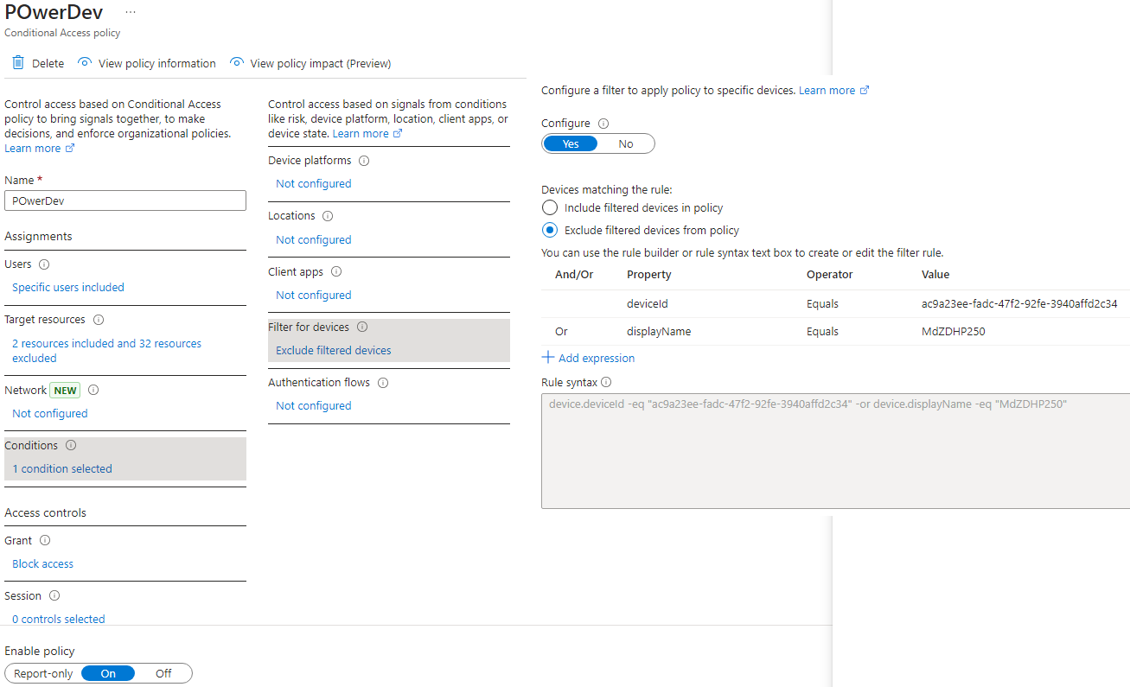The image size is (1130, 687).
Task: Open Locations Not configured
Action: 314,240
